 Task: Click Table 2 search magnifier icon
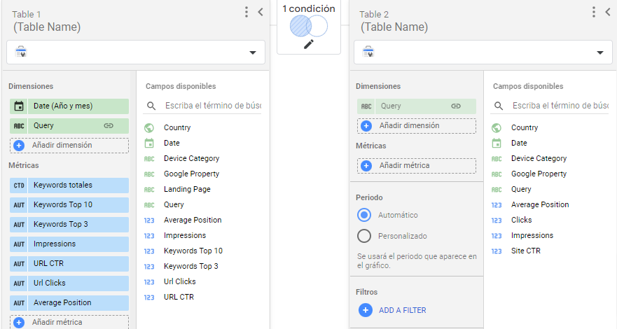(499, 106)
